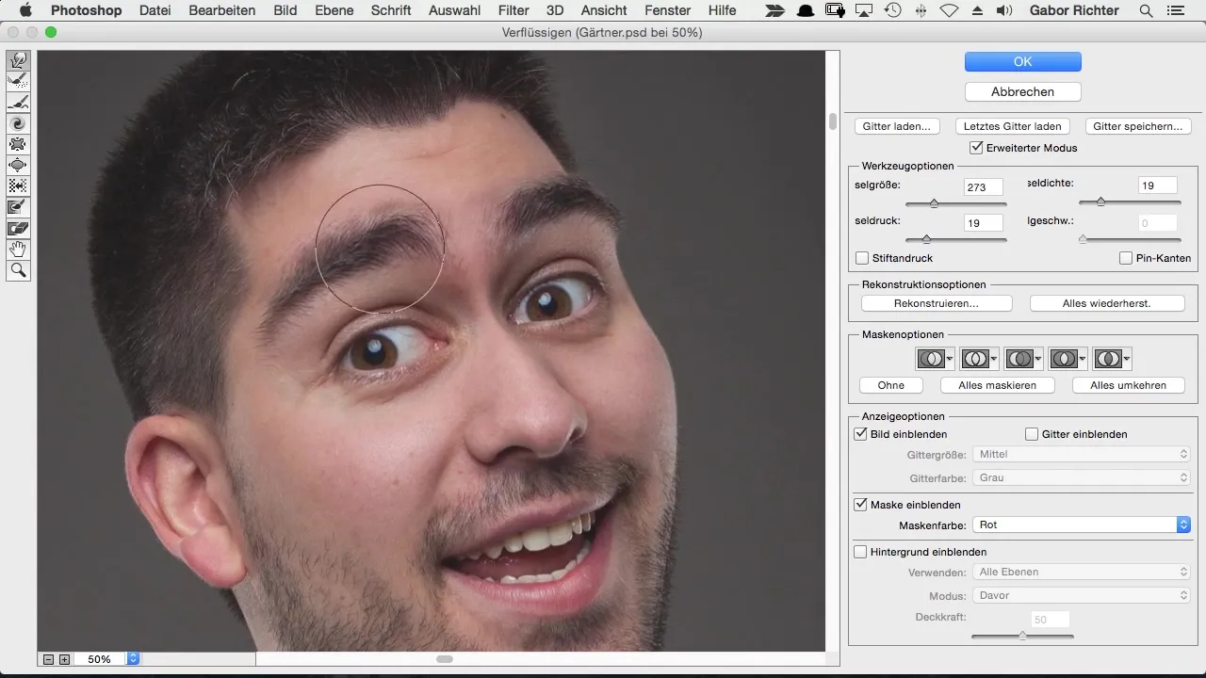Select the Reconstruct tool
The height and width of the screenshot is (678, 1206).
18,82
